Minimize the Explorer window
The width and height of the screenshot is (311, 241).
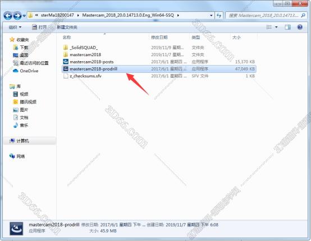278,3
